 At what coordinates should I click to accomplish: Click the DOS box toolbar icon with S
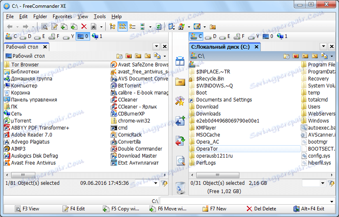tap(213, 27)
